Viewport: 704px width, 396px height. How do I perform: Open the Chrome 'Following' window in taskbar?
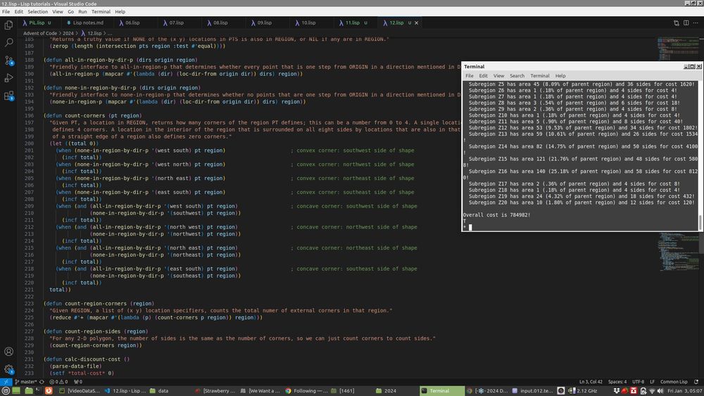pos(305,390)
